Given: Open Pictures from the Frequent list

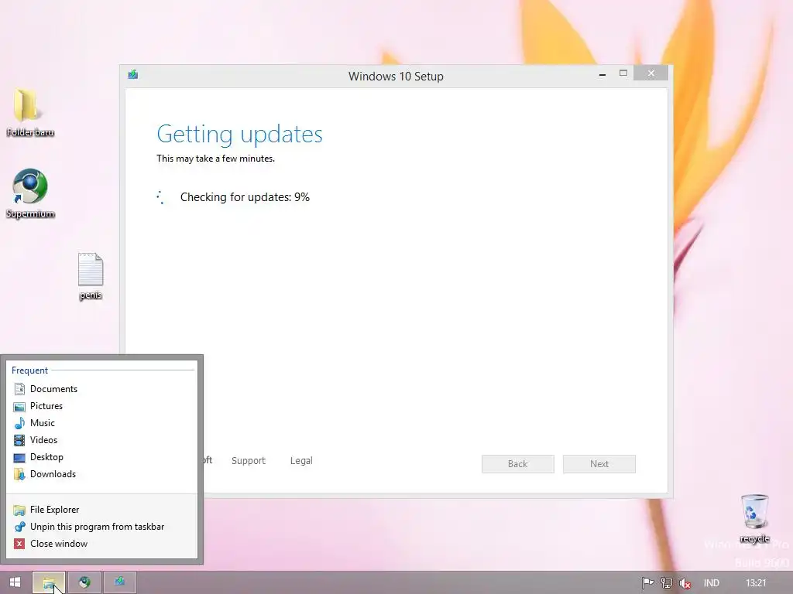Looking at the screenshot, I should tap(101, 406).
